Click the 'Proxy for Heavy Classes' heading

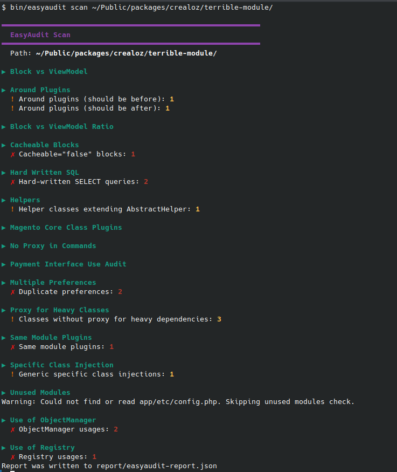60,310
